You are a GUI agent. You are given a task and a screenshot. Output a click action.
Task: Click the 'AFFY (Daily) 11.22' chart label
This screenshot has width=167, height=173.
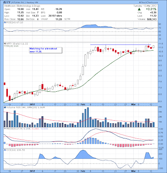tap(17, 44)
